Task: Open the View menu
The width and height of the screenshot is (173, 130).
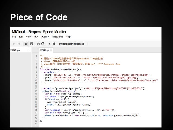Action: (x=29, y=37)
